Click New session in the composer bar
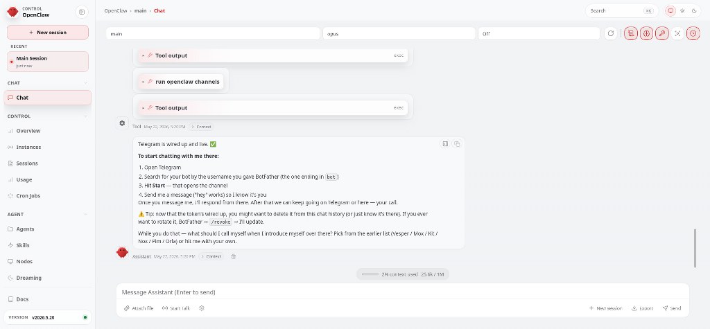Viewport: 710px width, 329px height. (605, 308)
